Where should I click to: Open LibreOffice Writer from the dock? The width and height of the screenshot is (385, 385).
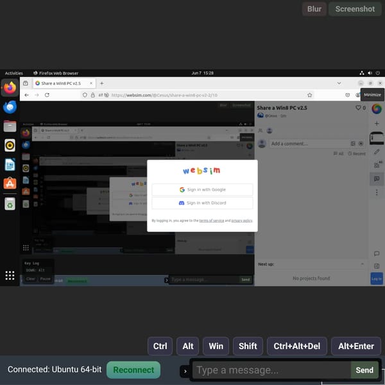10,164
